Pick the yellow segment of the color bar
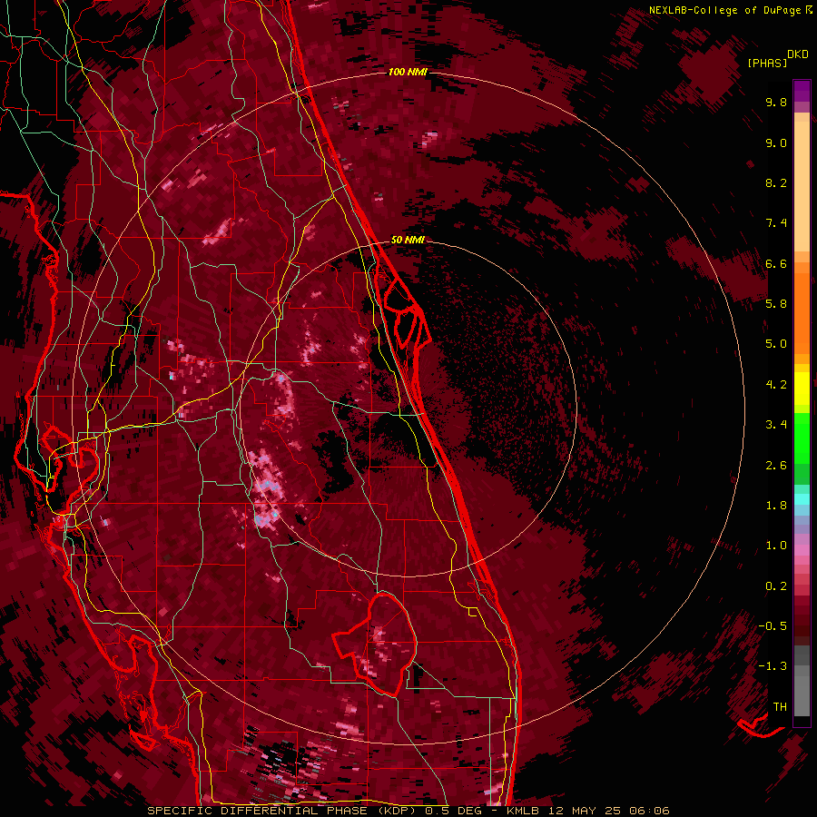Screen dimensions: 817x817 click(802, 389)
